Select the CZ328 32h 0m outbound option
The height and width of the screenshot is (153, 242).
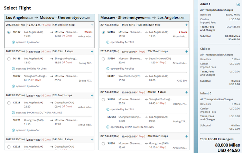tap(9, 103)
